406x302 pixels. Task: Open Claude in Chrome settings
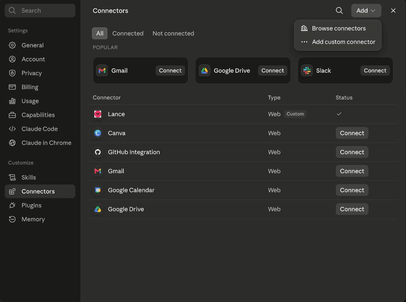[40, 143]
